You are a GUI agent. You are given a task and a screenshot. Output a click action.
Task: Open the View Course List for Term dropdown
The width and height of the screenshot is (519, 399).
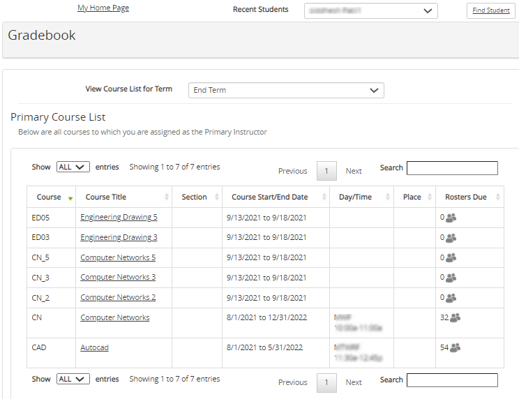pyautogui.click(x=286, y=91)
